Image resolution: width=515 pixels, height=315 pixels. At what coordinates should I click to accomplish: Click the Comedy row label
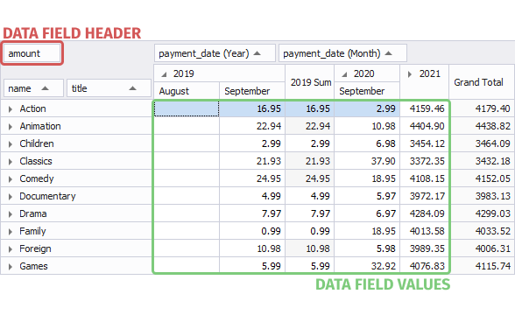(37, 178)
